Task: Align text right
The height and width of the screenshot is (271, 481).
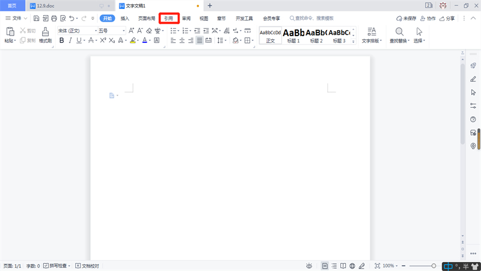Action: (191, 40)
